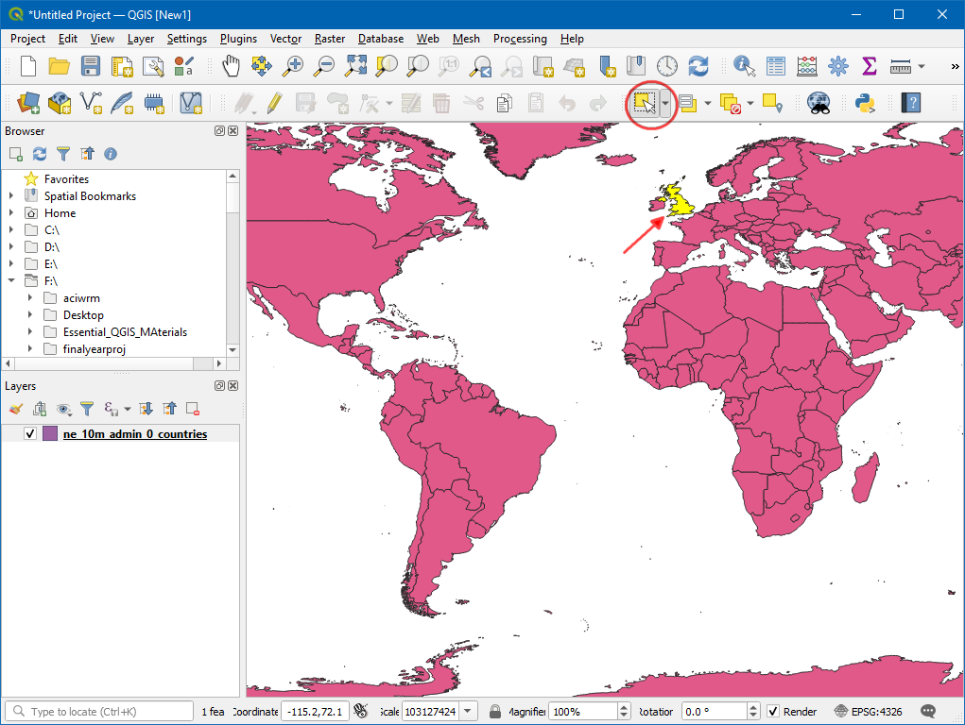Viewport: 965px width, 725px height.
Task: Activate the Identify Features tool
Action: click(745, 66)
